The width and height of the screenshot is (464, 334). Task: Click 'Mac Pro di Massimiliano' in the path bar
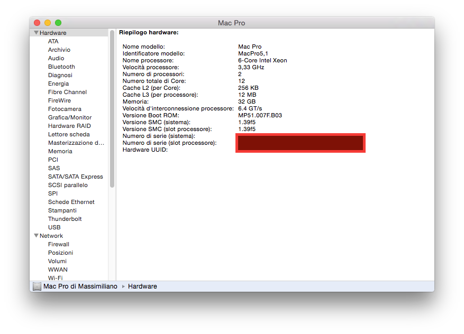80,286
